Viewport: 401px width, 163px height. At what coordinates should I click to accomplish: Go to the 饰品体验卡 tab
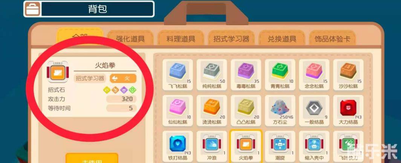click(332, 38)
